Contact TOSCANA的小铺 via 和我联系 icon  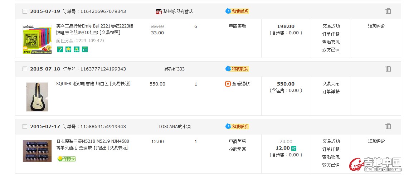click(237, 126)
